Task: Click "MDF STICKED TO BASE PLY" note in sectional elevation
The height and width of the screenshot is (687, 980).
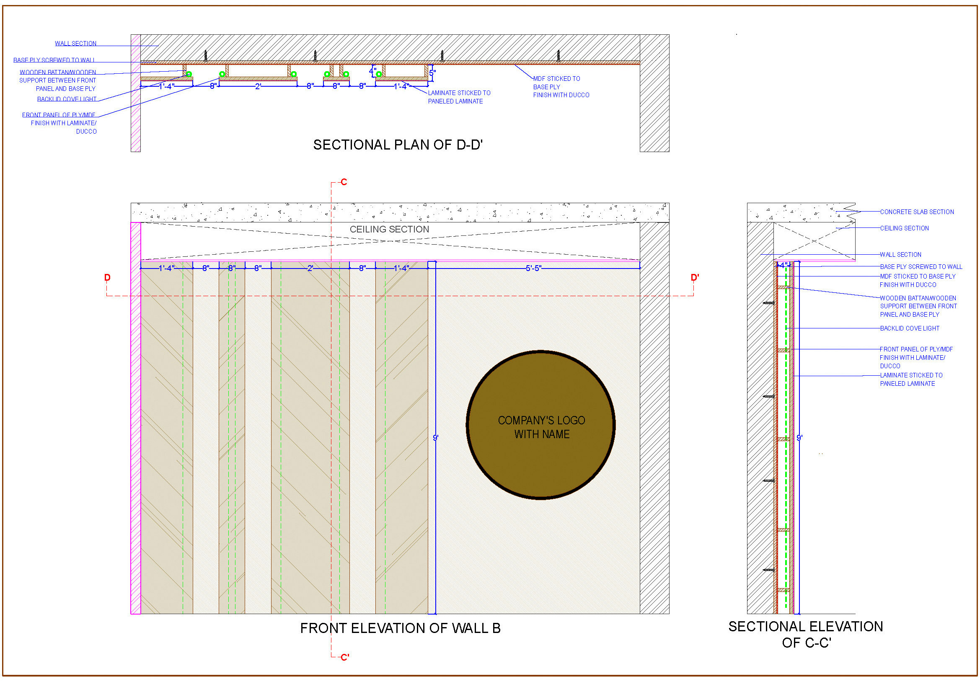Action: click(x=917, y=281)
